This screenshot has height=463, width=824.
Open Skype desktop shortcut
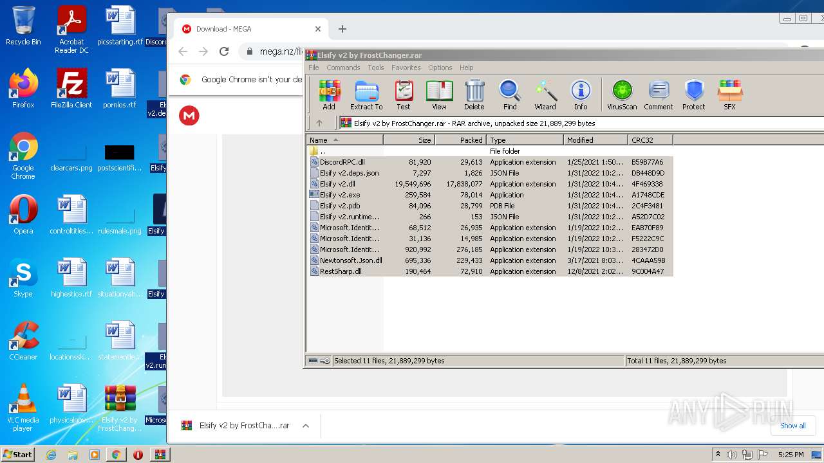pos(23,278)
